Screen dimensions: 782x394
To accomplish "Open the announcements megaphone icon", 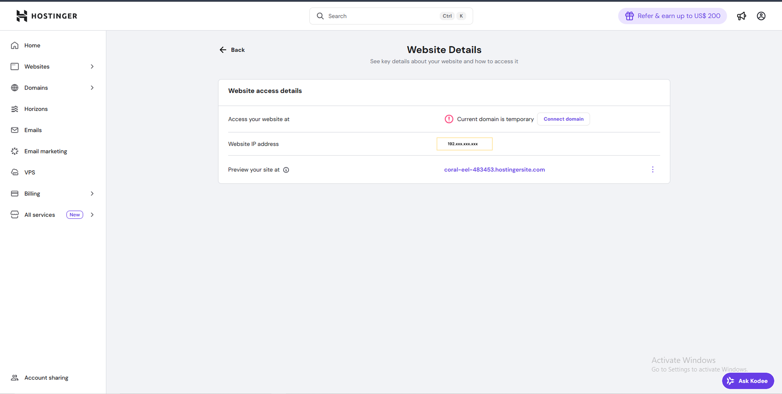I will 741,16.
